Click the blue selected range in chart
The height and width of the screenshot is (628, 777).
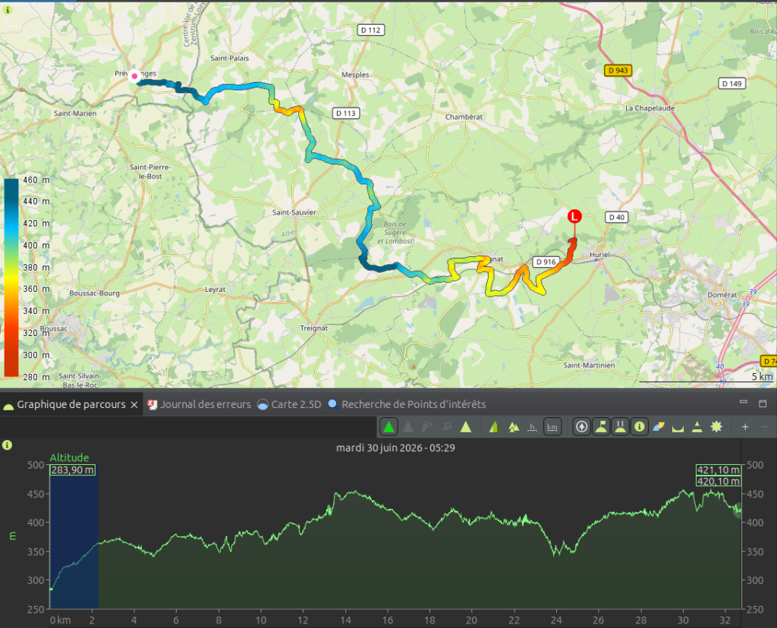(x=74, y=536)
